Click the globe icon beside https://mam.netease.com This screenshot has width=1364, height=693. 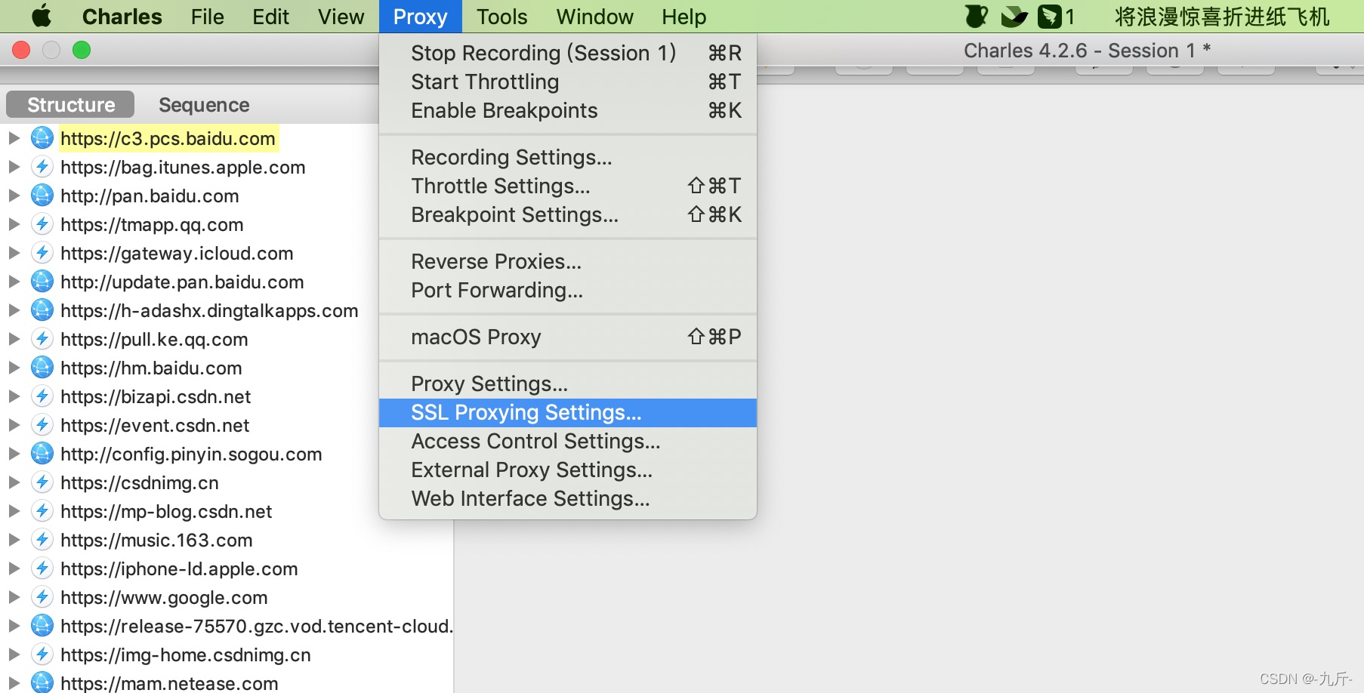(42, 682)
